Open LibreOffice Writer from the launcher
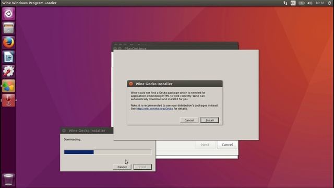This screenshot has height=188, width=334. (8, 57)
